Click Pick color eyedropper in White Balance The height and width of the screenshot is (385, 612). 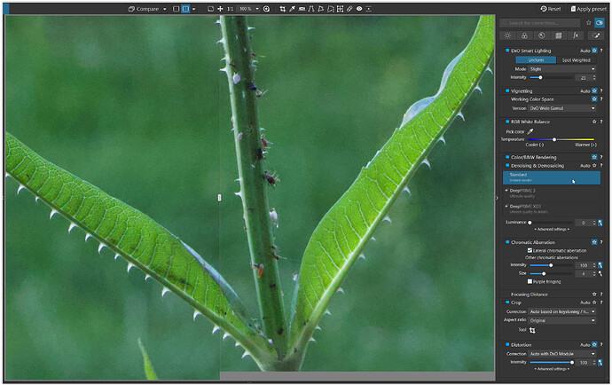click(x=530, y=131)
